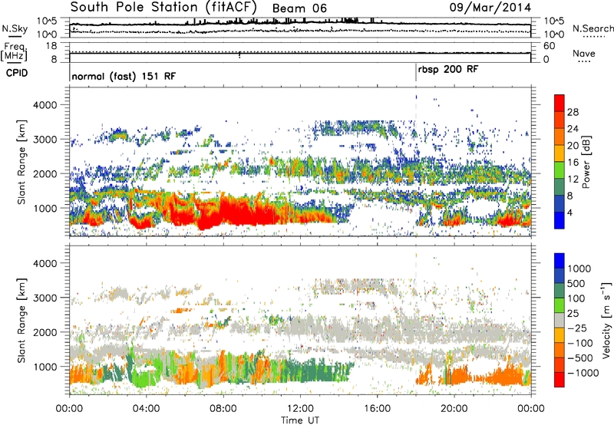This screenshot has width=614, height=425.
Task: Click the blue bottom segment of Power color bar
Action: coord(560,221)
